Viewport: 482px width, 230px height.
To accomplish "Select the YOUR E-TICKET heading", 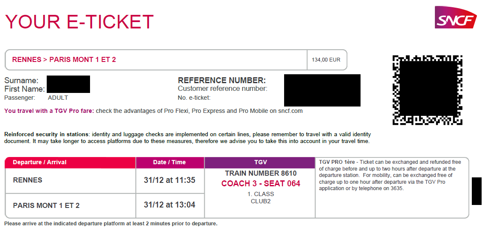I will click(x=79, y=22).
